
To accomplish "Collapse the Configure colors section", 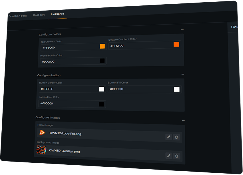I will click(182, 29).
